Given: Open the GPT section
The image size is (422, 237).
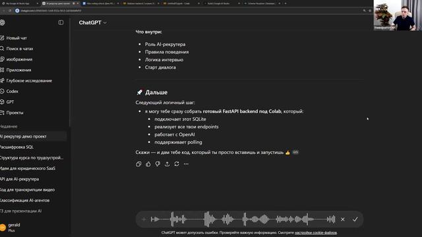Looking at the screenshot, I should coord(10,102).
